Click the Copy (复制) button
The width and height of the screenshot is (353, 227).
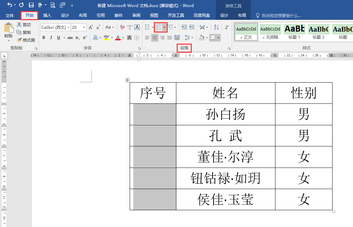click(24, 32)
